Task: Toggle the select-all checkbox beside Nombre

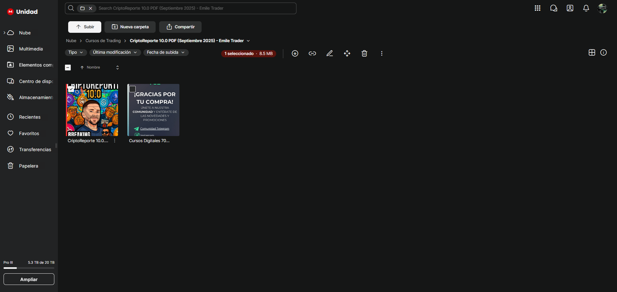Action: (x=68, y=68)
